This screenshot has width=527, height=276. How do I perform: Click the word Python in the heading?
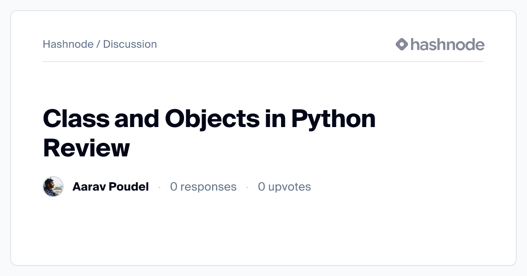(x=333, y=119)
